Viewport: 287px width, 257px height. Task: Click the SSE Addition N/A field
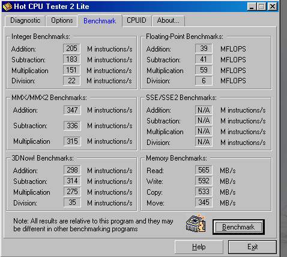point(204,110)
